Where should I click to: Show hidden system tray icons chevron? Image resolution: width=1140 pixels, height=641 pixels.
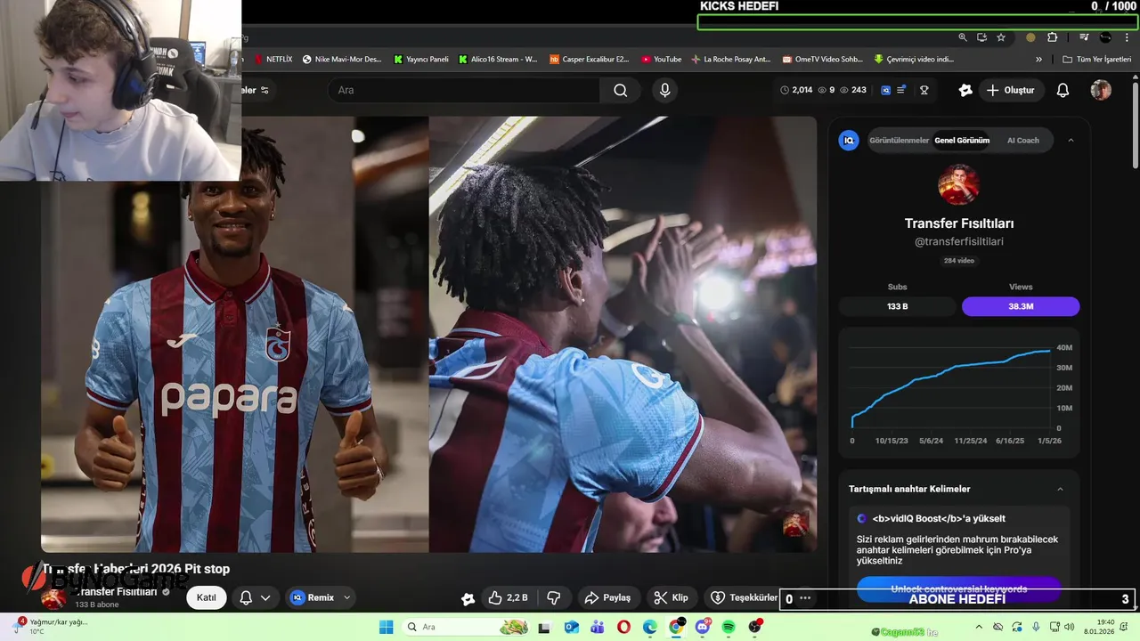click(981, 626)
